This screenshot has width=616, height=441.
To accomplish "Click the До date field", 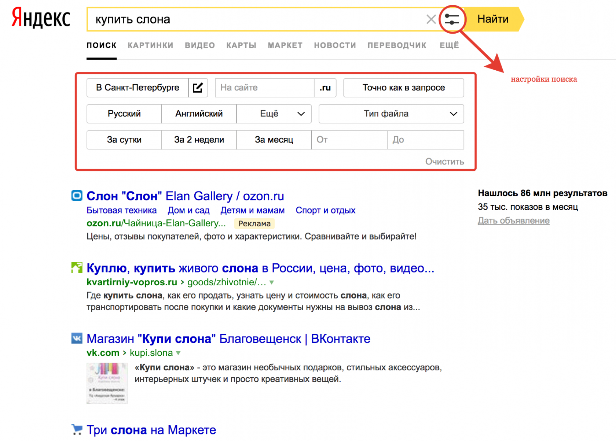I will pyautogui.click(x=426, y=140).
